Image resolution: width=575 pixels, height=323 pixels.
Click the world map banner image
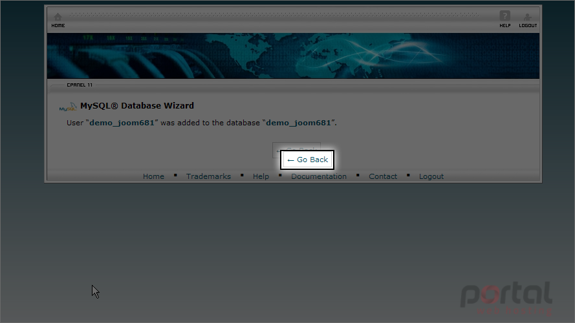293,56
